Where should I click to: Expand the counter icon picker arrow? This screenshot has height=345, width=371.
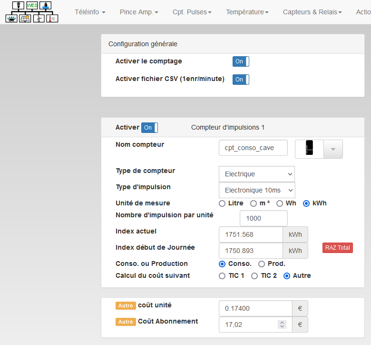(x=333, y=149)
